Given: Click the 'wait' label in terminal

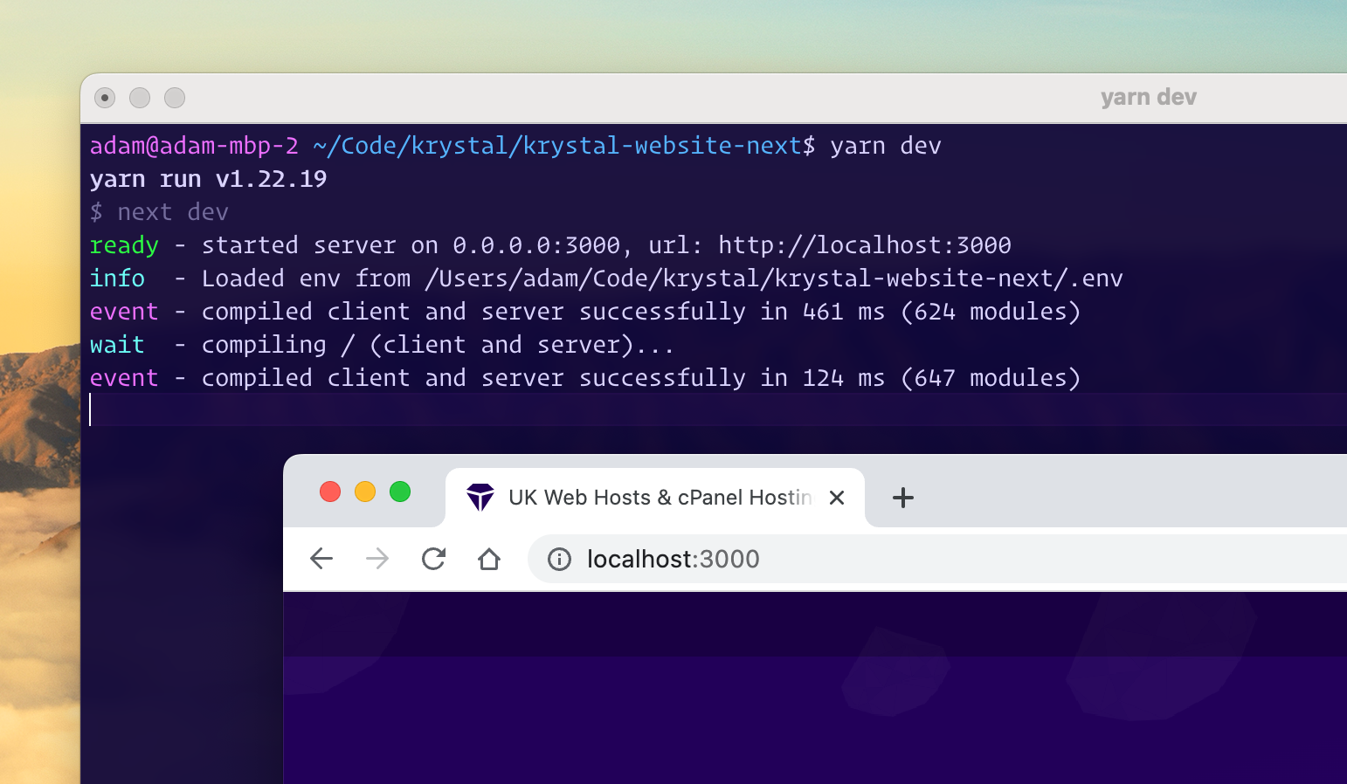Looking at the screenshot, I should 117,345.
